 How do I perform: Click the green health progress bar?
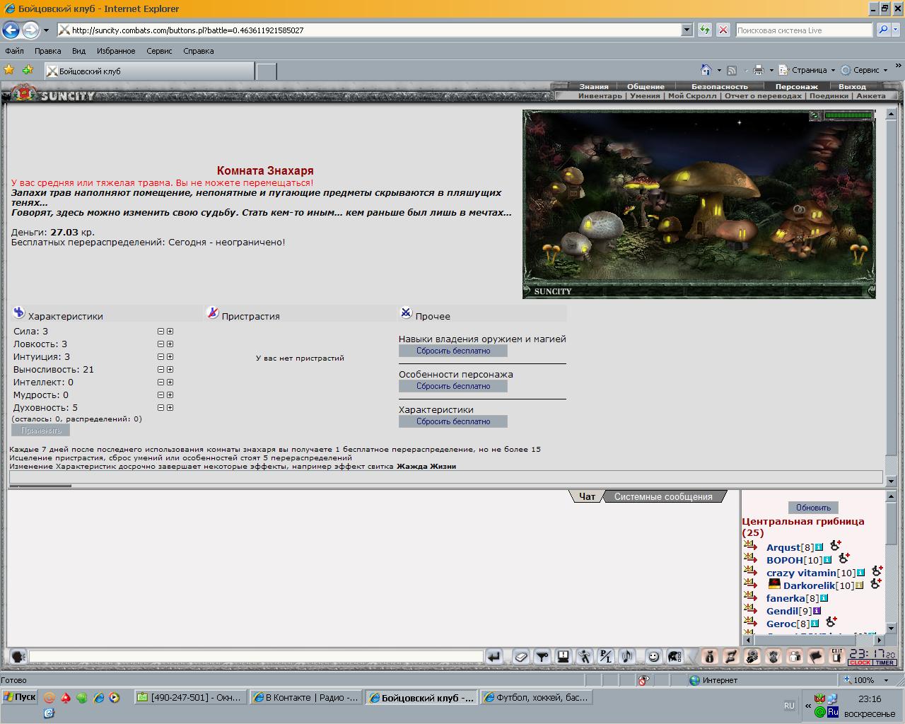pos(849,115)
